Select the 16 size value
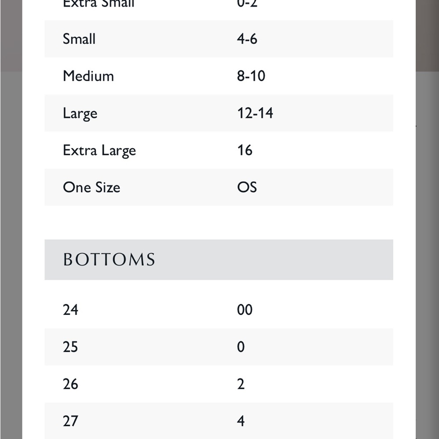 [x=245, y=150]
